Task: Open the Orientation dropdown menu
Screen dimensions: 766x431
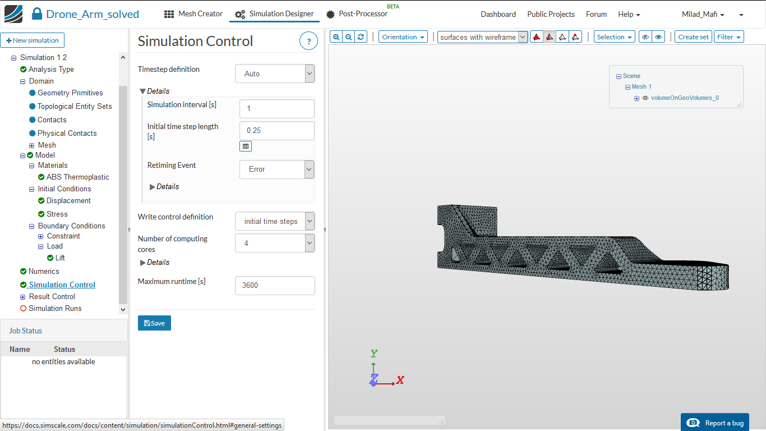Action: (x=403, y=37)
